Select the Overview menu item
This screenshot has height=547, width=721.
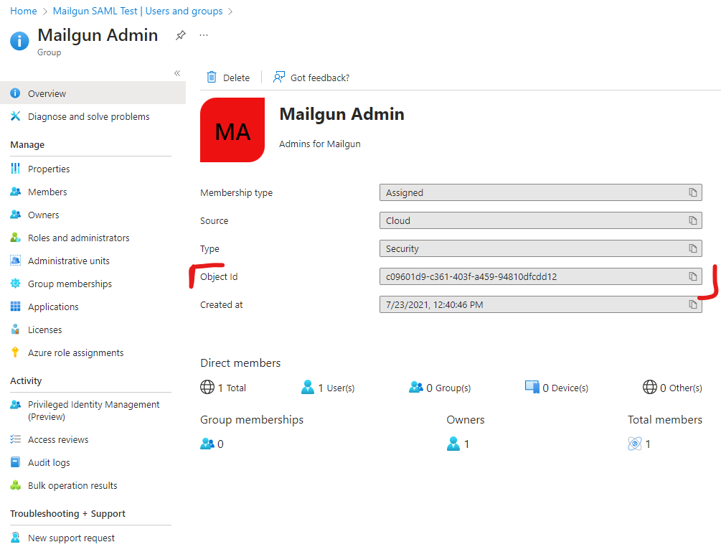pos(93,93)
